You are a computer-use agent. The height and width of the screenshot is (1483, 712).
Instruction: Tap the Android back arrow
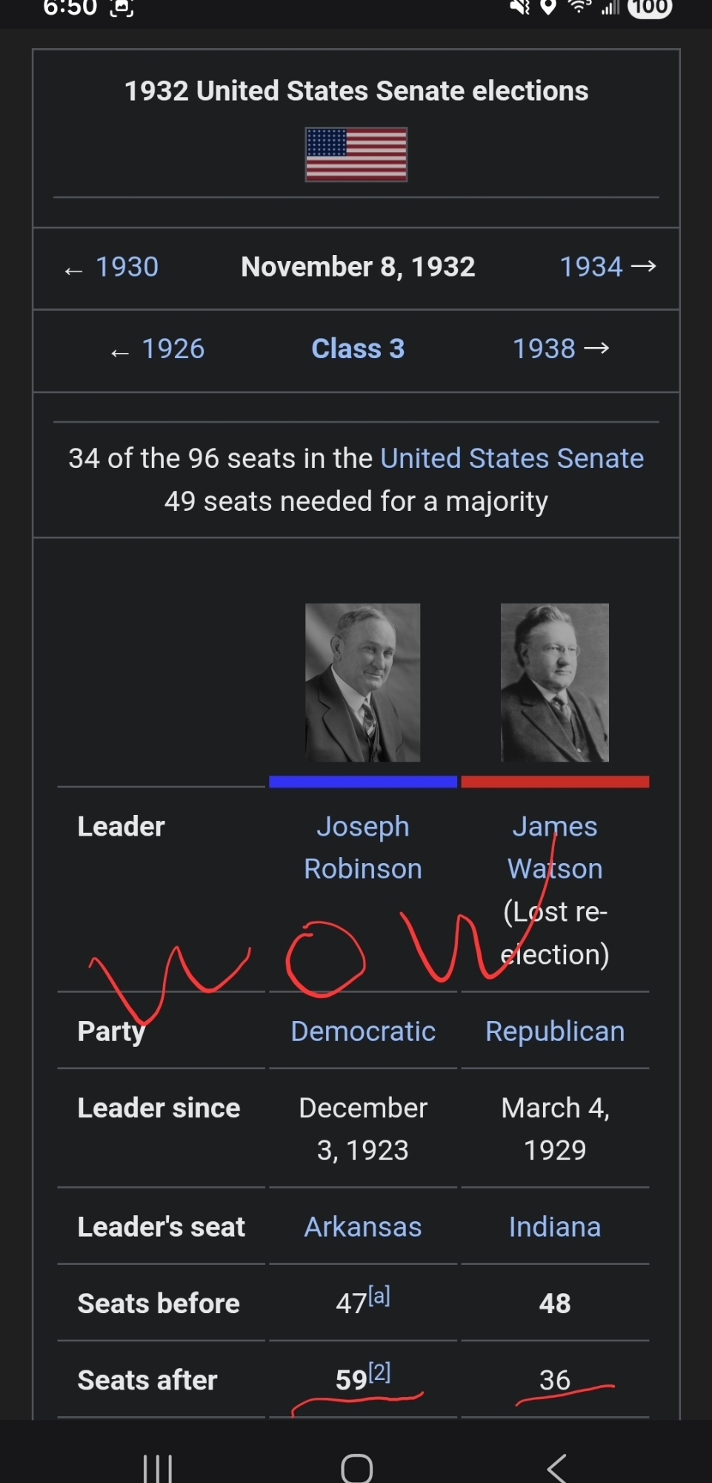(556, 1467)
